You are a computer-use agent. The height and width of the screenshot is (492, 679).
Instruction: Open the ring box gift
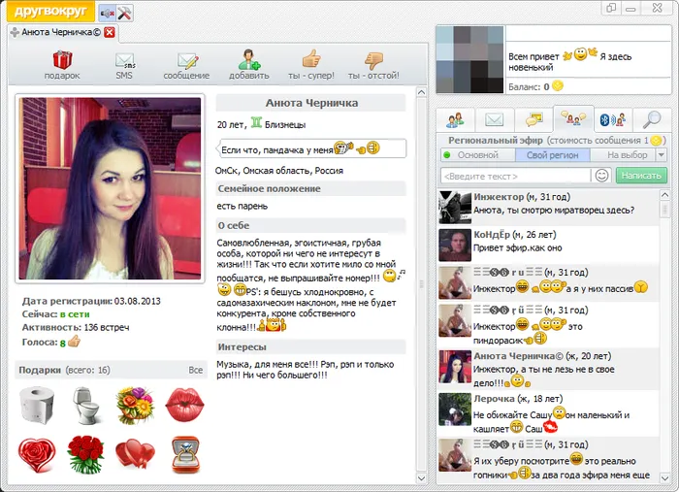click(185, 455)
